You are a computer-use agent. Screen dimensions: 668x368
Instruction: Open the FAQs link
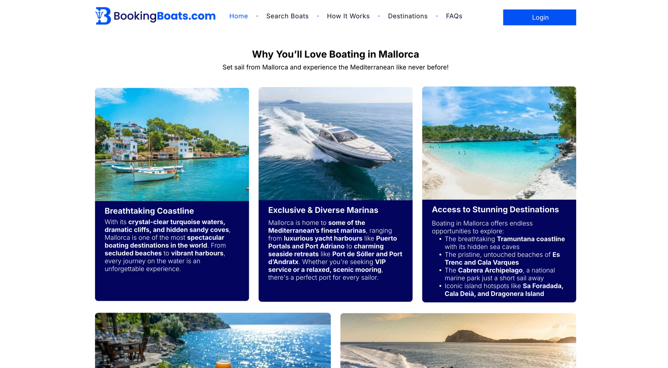(454, 16)
